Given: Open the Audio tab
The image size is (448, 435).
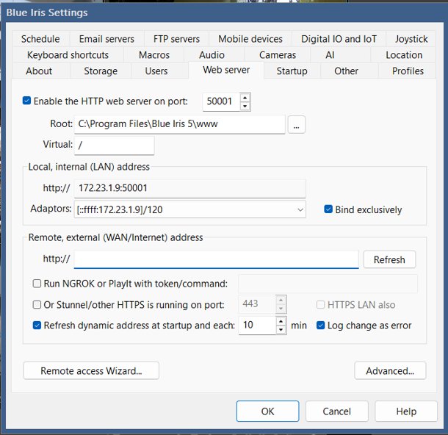Looking at the screenshot, I should [212, 54].
